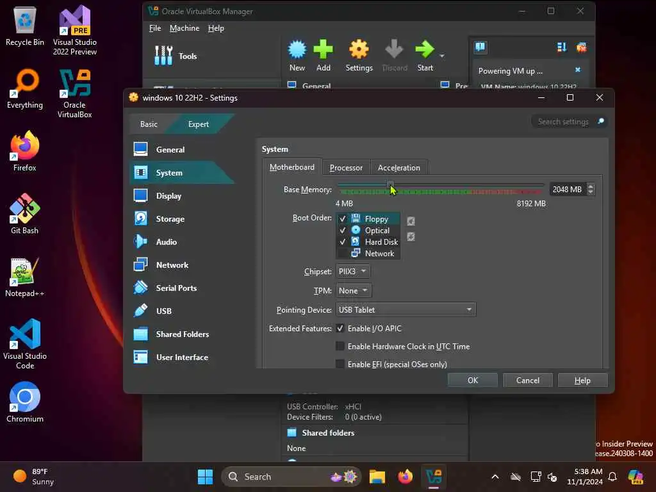Click OK to confirm settings
This screenshot has width=656, height=492.
(473, 380)
